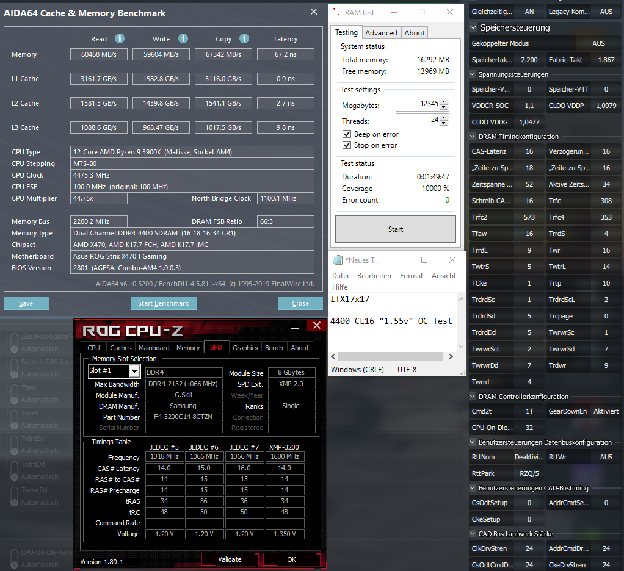Toggle the Zeile-zu-Spalte Automatisch switch

(x=14, y=343)
